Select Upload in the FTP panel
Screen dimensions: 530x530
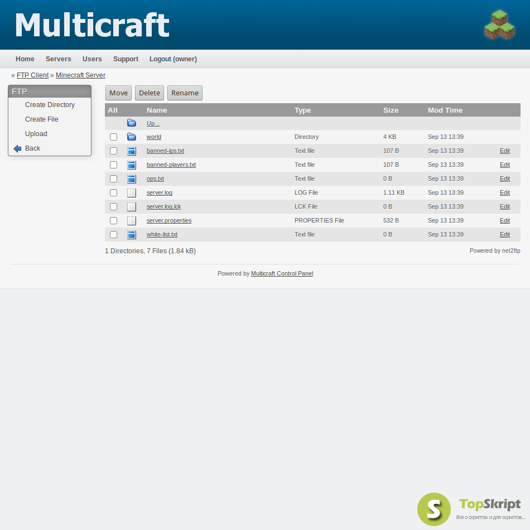[x=36, y=134]
